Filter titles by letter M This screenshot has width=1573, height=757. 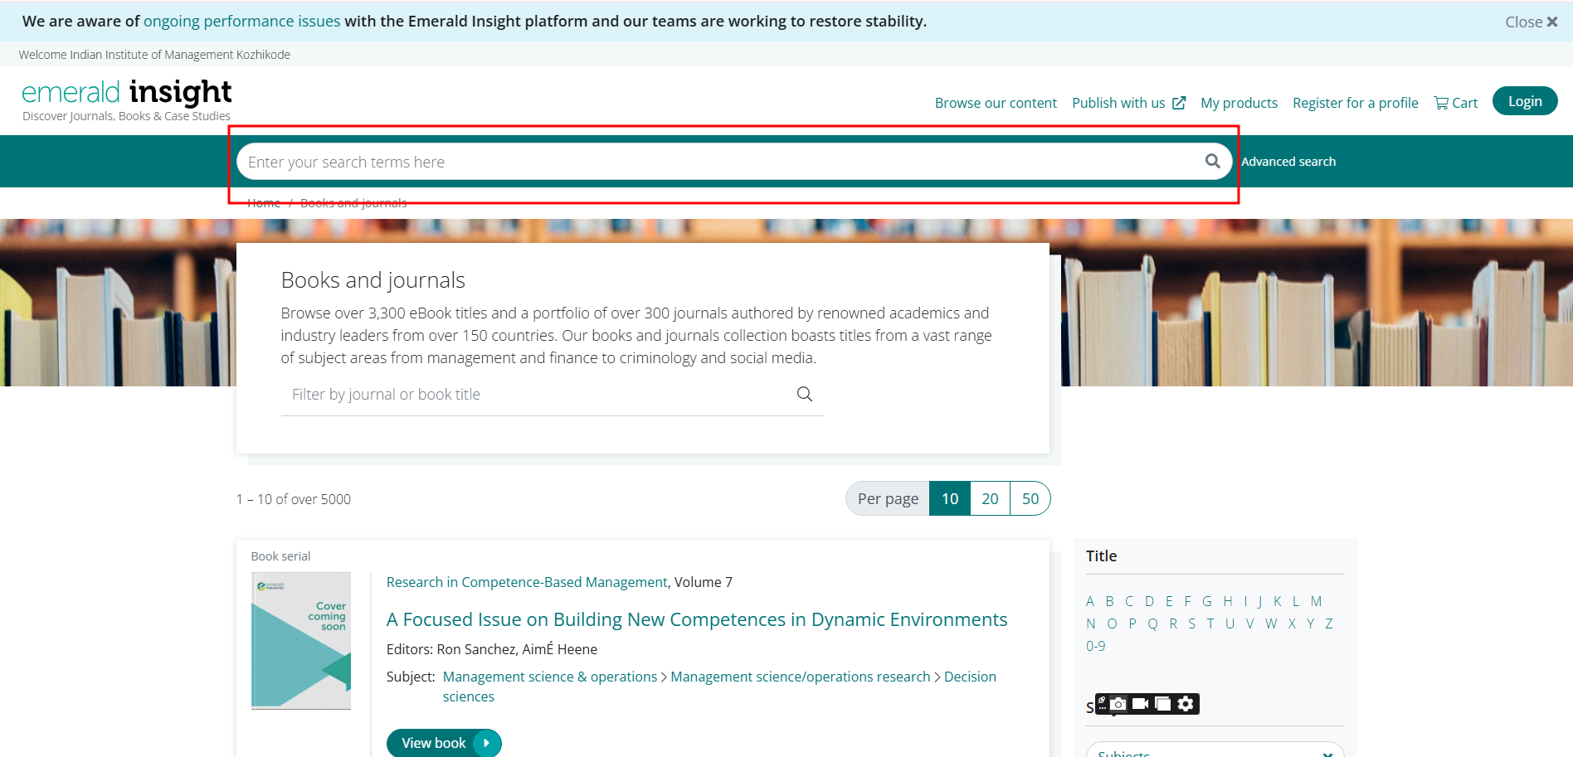point(1316,601)
